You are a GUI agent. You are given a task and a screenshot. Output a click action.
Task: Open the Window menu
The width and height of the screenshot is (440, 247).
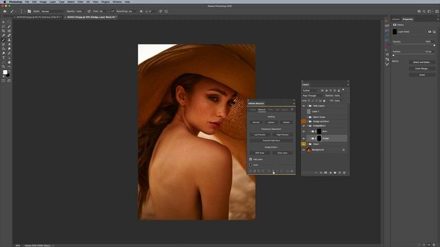117,1
